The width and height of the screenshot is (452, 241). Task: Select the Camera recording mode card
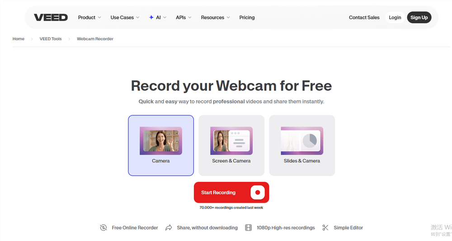161,146
